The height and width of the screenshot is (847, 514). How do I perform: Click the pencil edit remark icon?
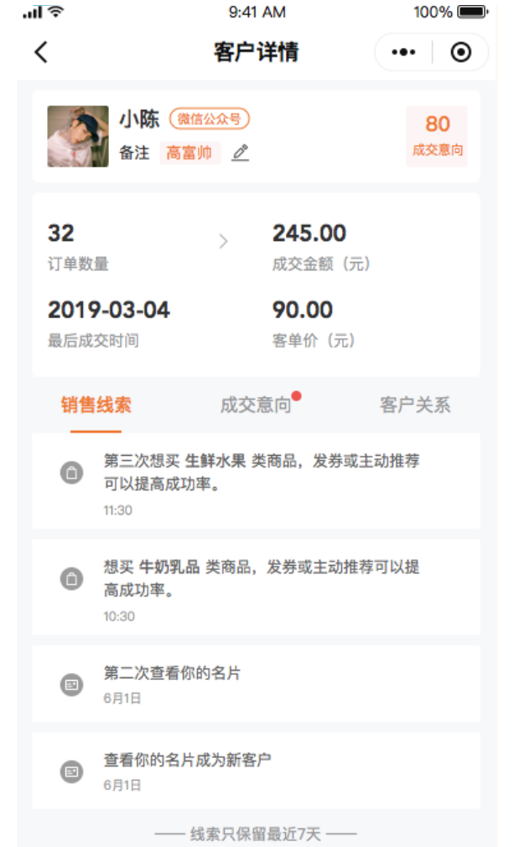pyautogui.click(x=241, y=153)
